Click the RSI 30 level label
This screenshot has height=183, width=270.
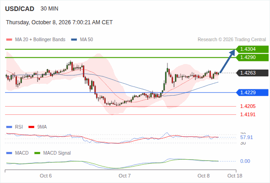coord(243,143)
